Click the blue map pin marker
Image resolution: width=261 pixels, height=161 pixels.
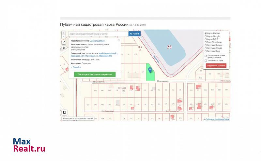point(150,70)
